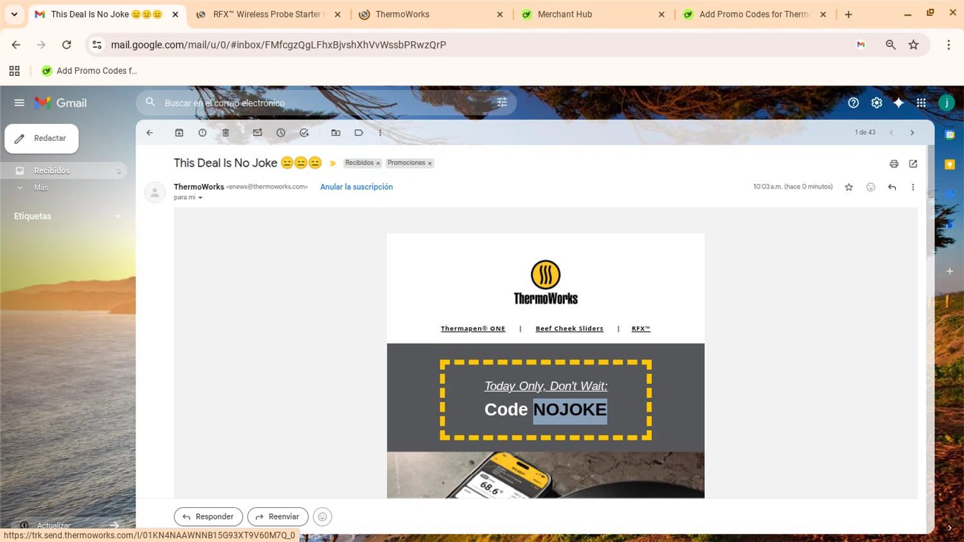Screen dimensions: 964x542
Task: Open the emoji reaction button near Reenviar
Action: point(323,517)
